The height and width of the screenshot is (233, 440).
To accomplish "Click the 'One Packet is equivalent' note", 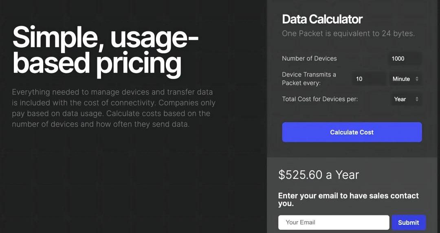I will pos(348,33).
